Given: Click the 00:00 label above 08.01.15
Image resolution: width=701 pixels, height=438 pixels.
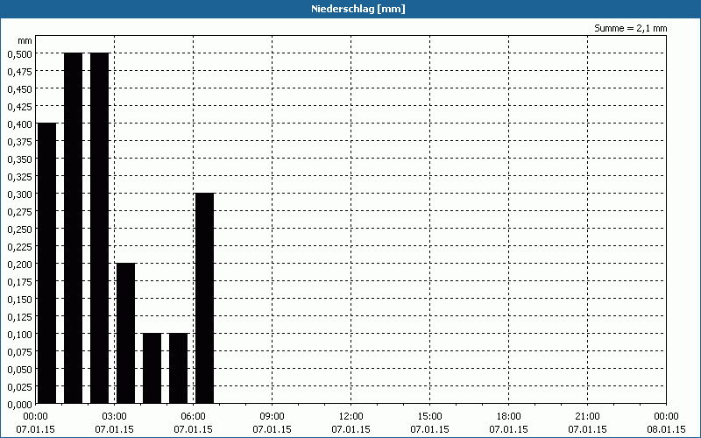Looking at the screenshot, I should [x=666, y=417].
